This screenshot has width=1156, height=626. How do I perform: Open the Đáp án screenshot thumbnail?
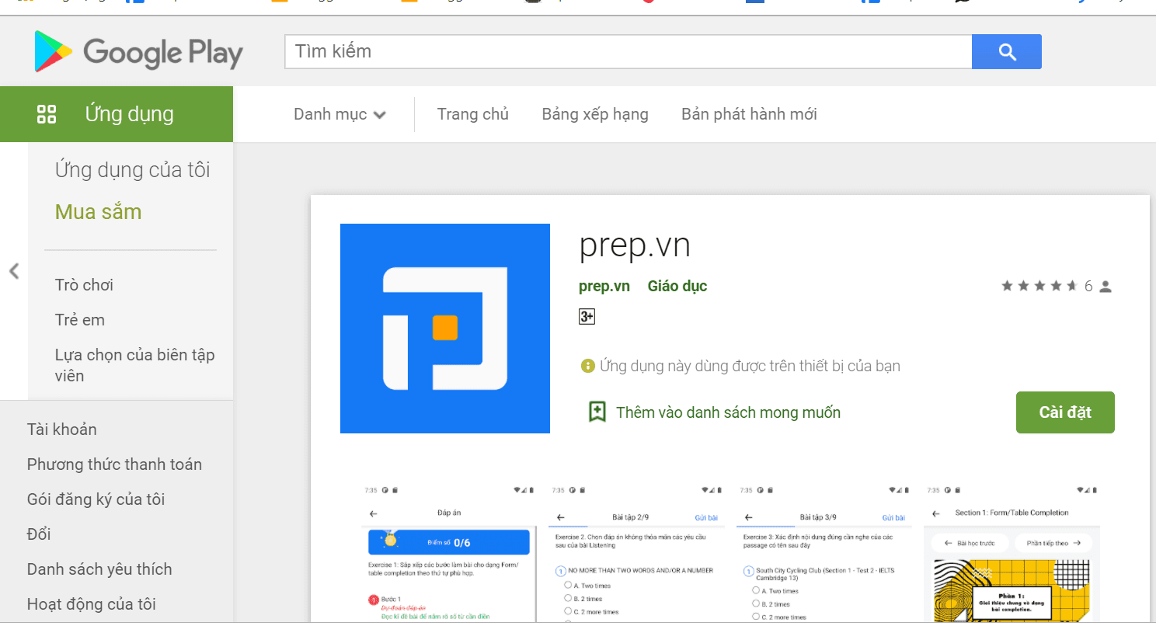pyautogui.click(x=448, y=553)
